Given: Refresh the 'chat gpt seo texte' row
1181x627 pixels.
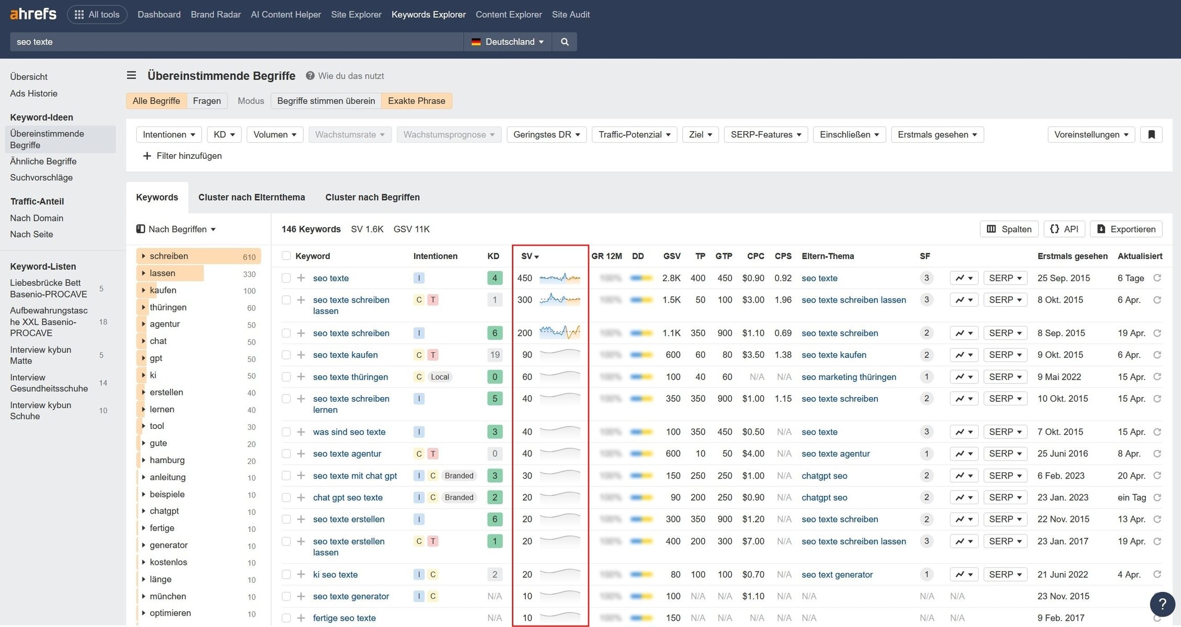Looking at the screenshot, I should click(1157, 497).
